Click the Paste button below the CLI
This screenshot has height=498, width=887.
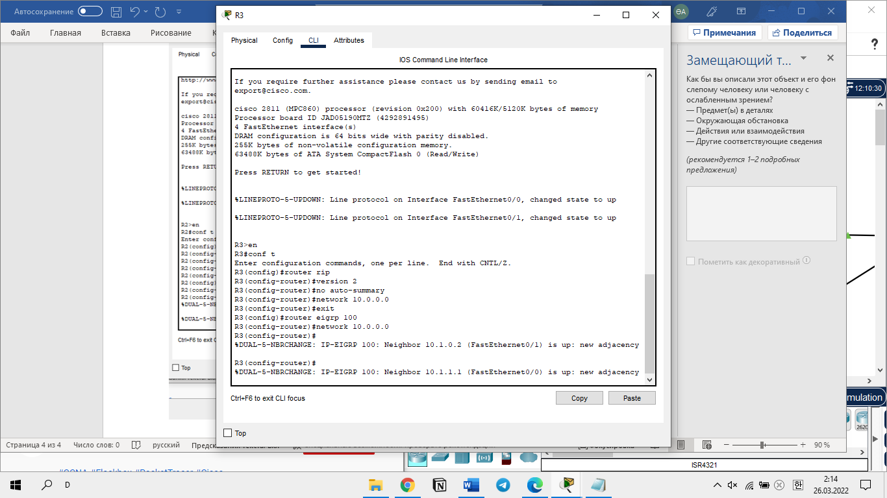632,398
